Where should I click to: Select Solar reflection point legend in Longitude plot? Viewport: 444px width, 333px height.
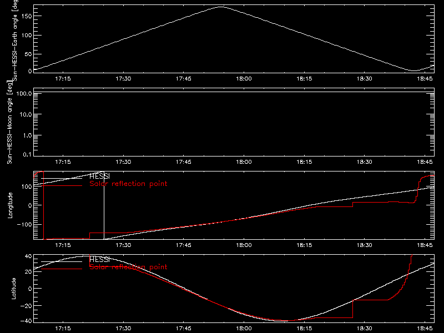(128, 184)
